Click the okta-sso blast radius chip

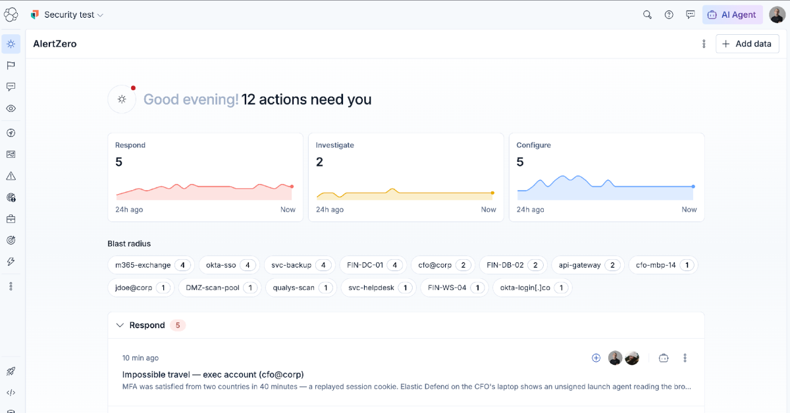[229, 265]
